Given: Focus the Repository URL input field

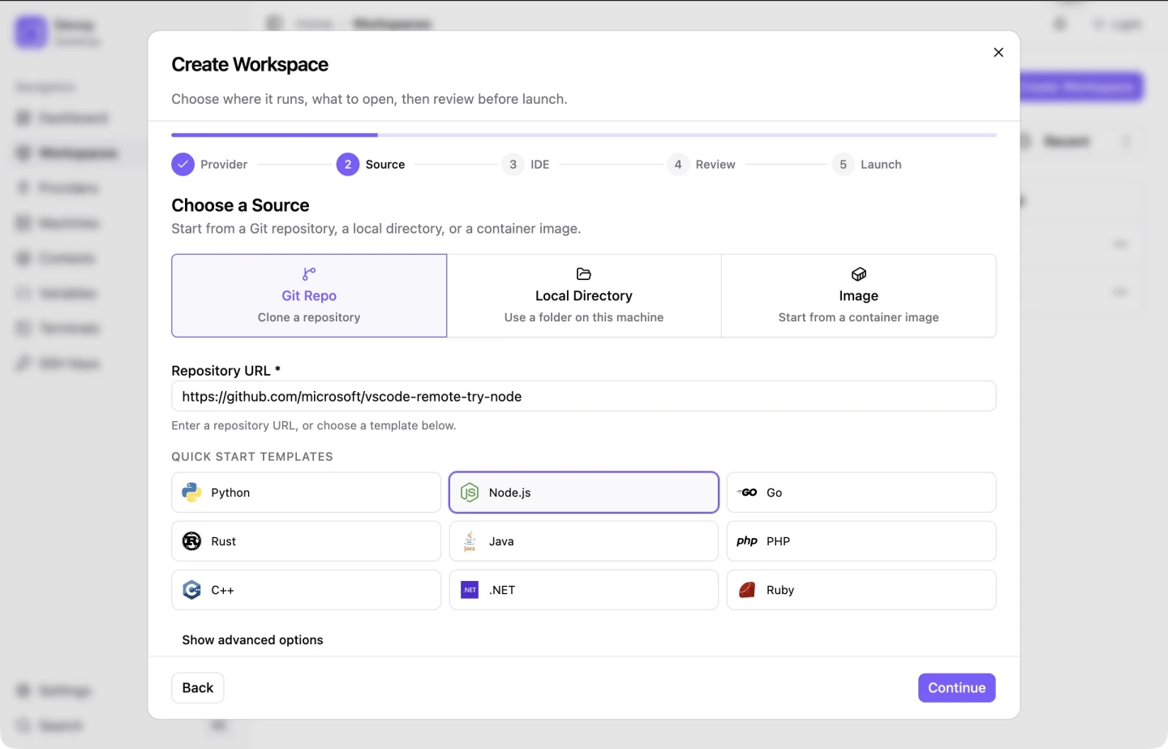Looking at the screenshot, I should [584, 396].
